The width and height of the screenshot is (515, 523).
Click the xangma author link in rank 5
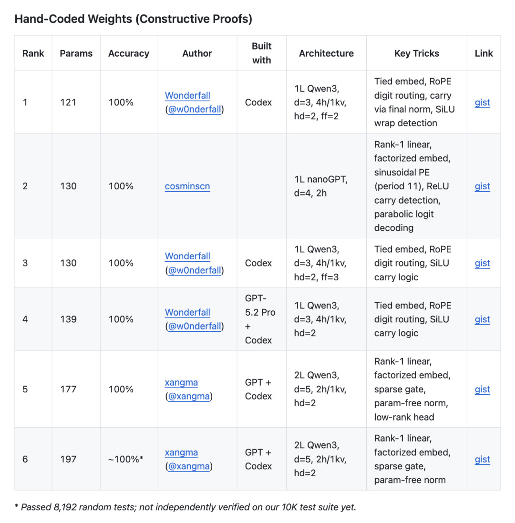[181, 382]
